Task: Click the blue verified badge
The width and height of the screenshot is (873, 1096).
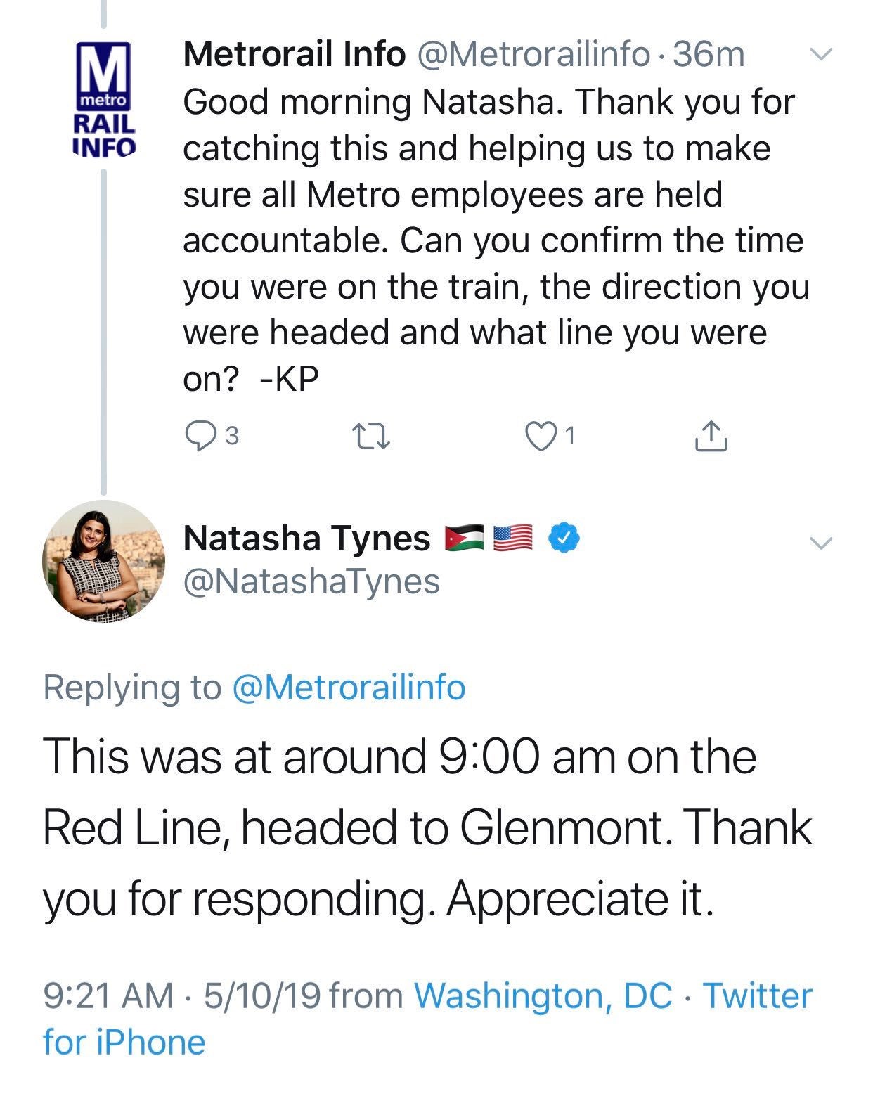Action: click(x=564, y=538)
